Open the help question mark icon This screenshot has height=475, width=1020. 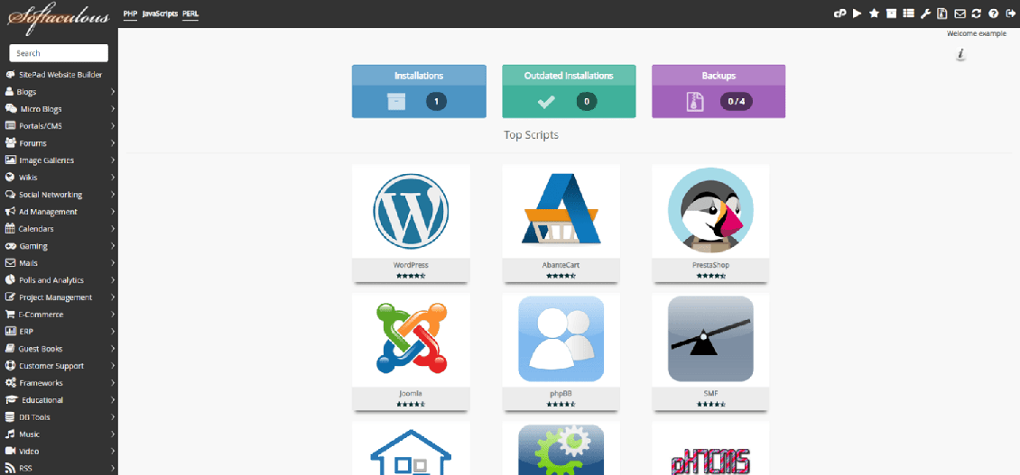[993, 13]
